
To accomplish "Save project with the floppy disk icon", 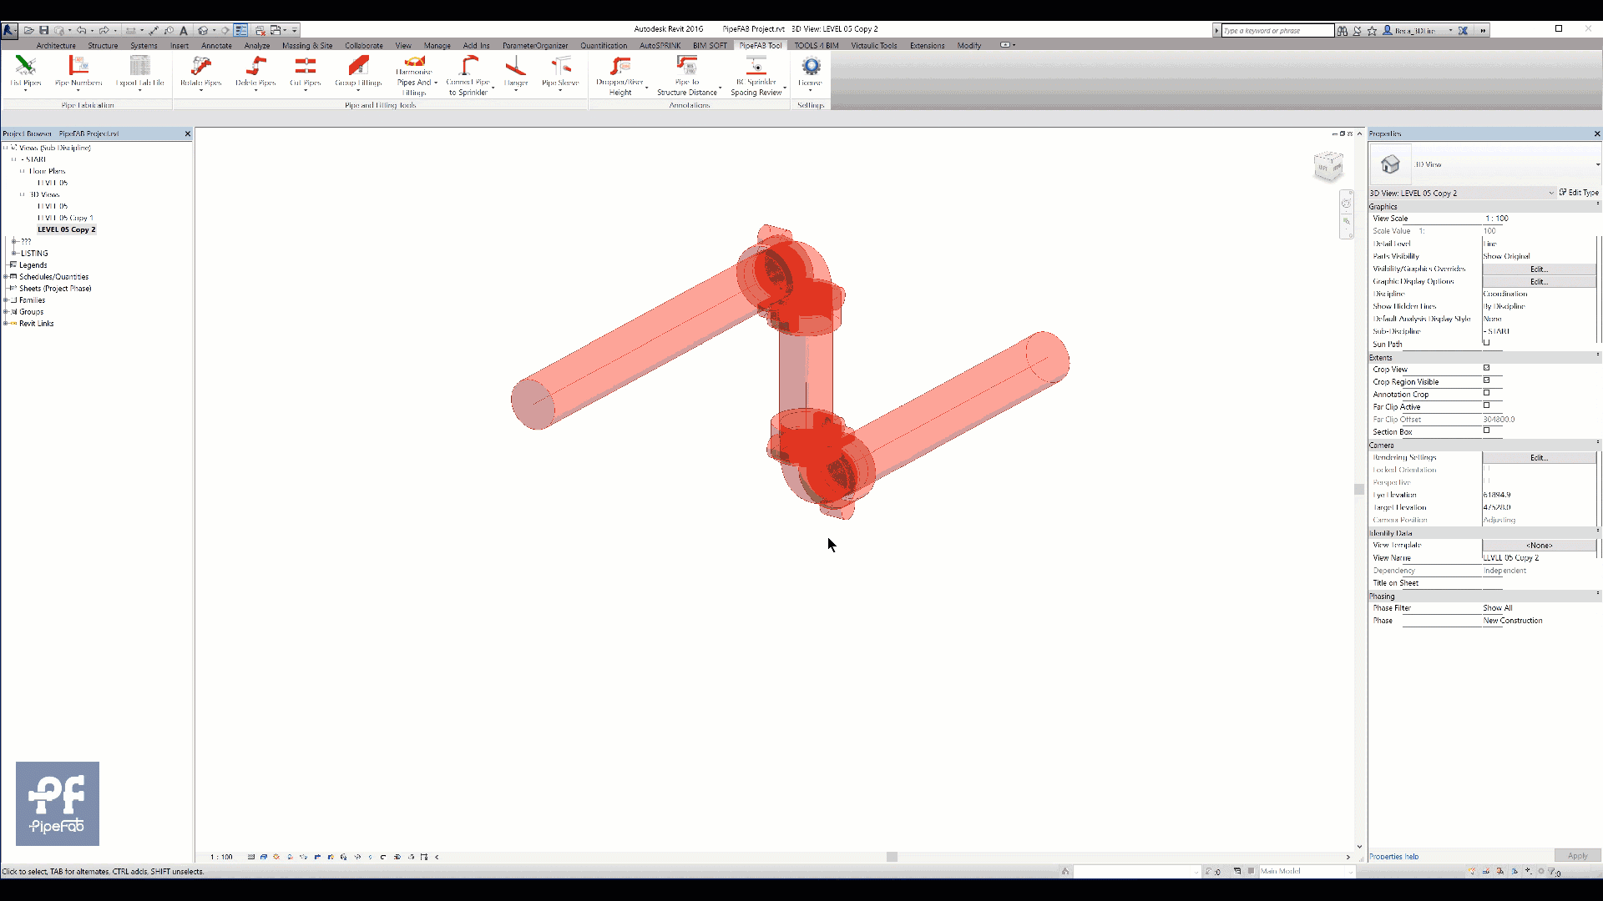I will (44, 30).
